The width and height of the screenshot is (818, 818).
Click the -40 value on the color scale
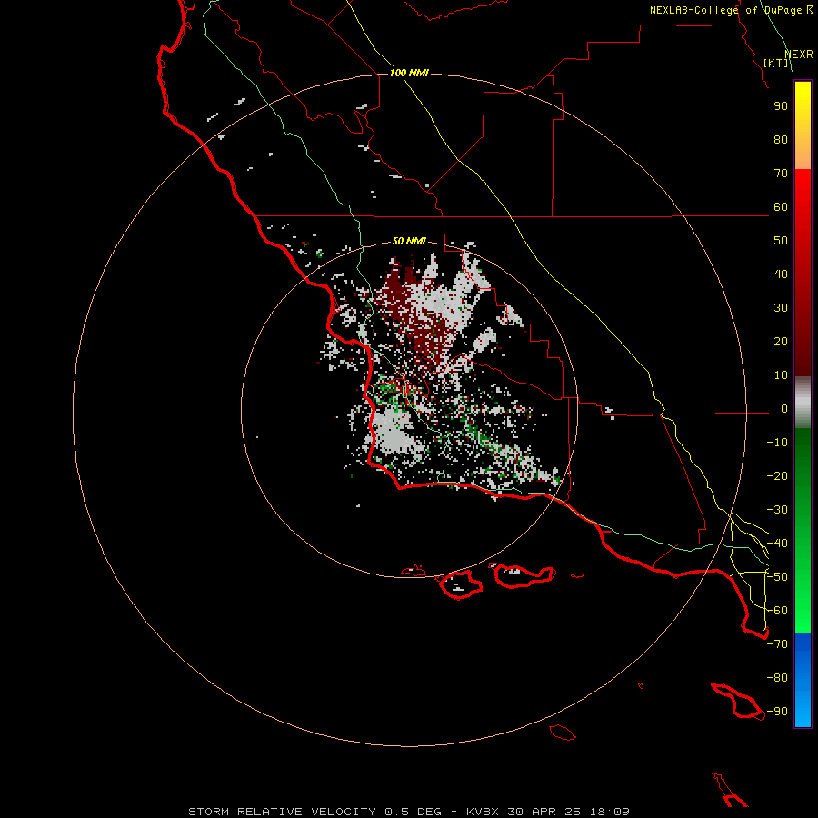777,544
